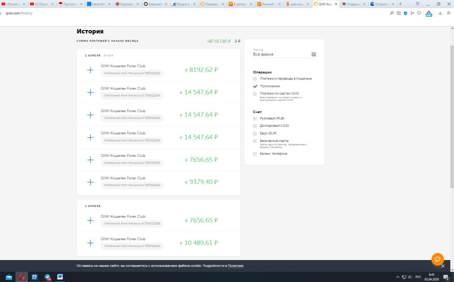Open the notification center icon
This screenshot has height=282, width=454.
[446, 277]
